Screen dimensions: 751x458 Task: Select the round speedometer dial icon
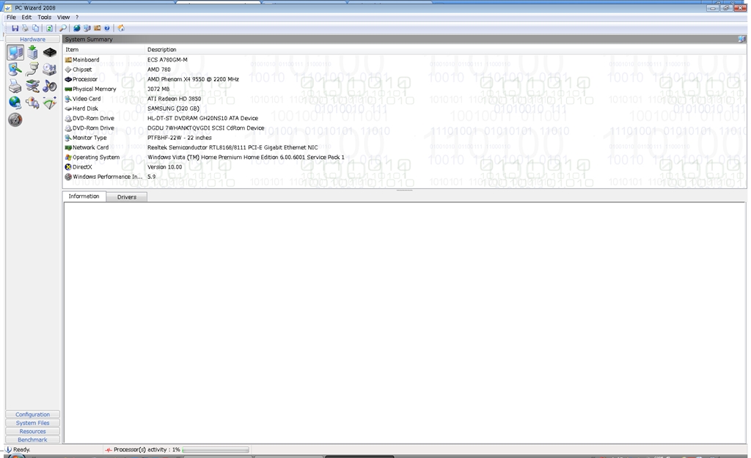pos(15,119)
